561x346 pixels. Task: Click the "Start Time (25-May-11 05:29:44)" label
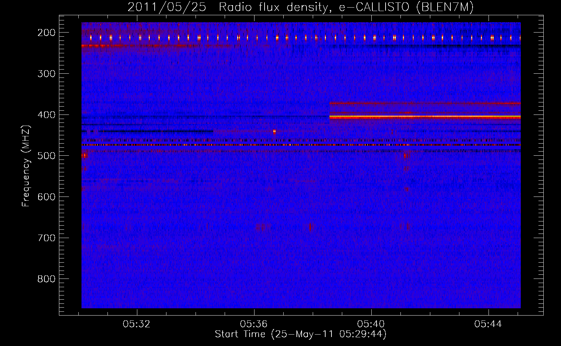[301, 334]
